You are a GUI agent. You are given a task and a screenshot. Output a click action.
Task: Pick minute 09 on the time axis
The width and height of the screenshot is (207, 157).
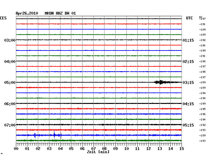115,149
